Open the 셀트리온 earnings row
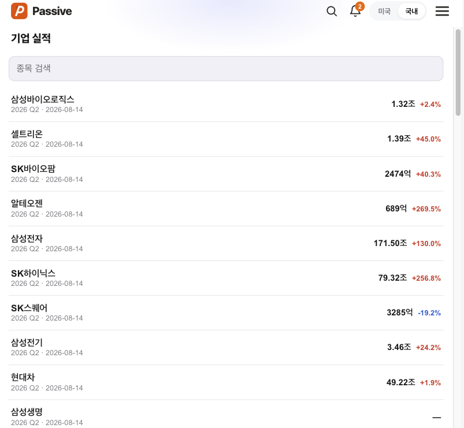Viewport: 464px width, 428px height. click(x=226, y=139)
